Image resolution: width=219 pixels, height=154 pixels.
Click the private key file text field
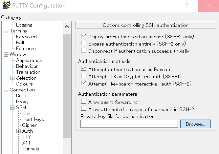[129, 124]
